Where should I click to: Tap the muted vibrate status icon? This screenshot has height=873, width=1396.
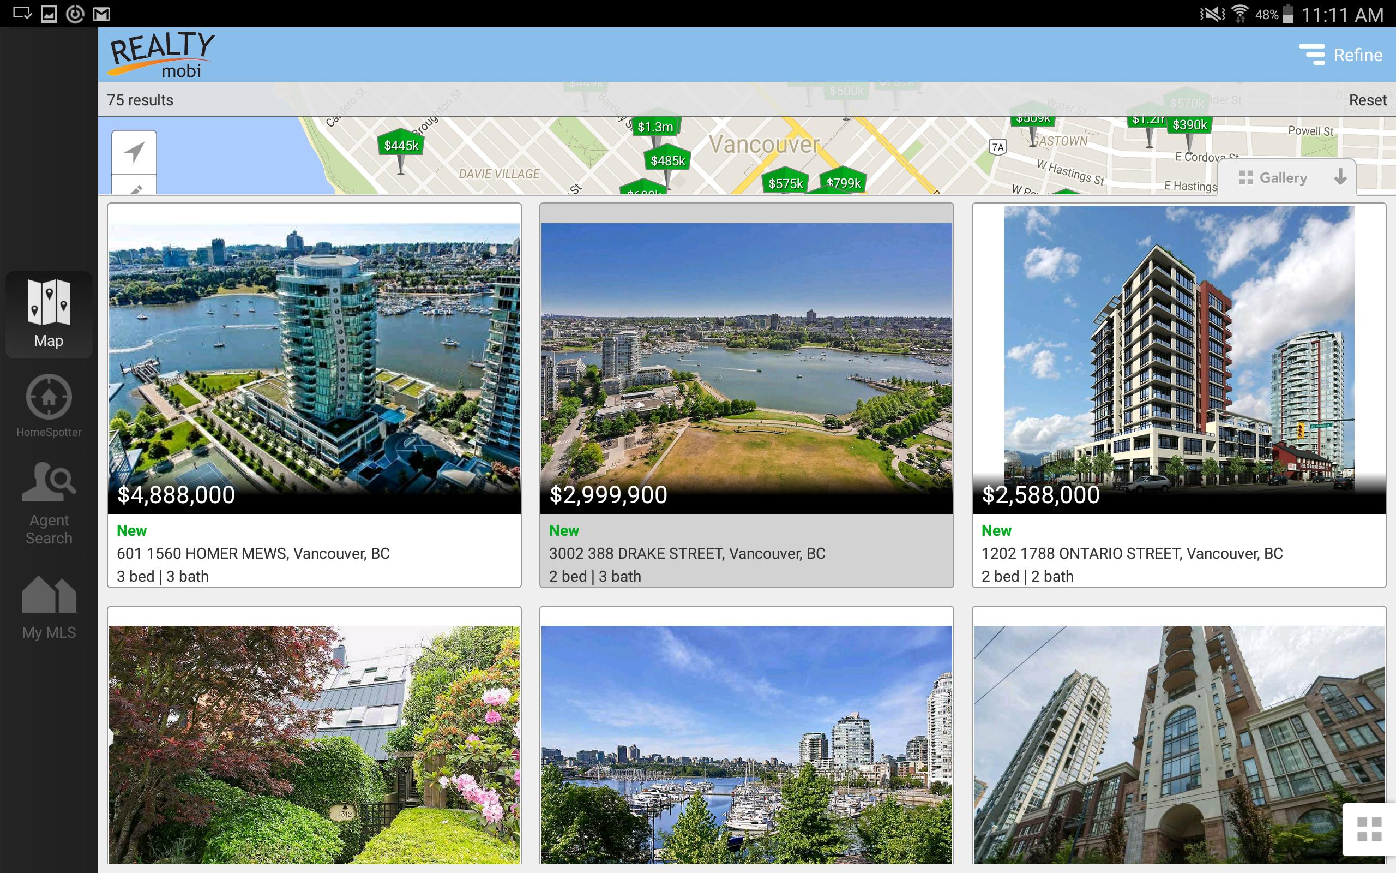(1212, 14)
